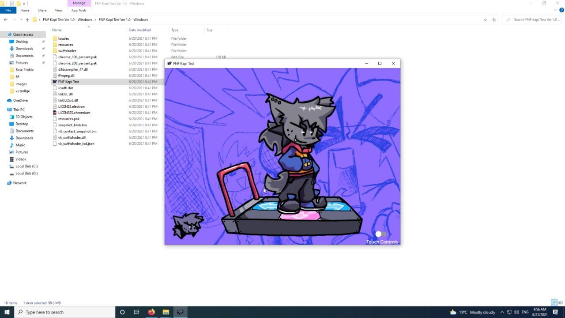The width and height of the screenshot is (565, 318).
Task: Switch to the Share ribbon tab
Action: pyautogui.click(x=42, y=10)
